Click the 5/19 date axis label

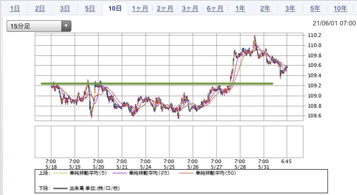(x=74, y=167)
